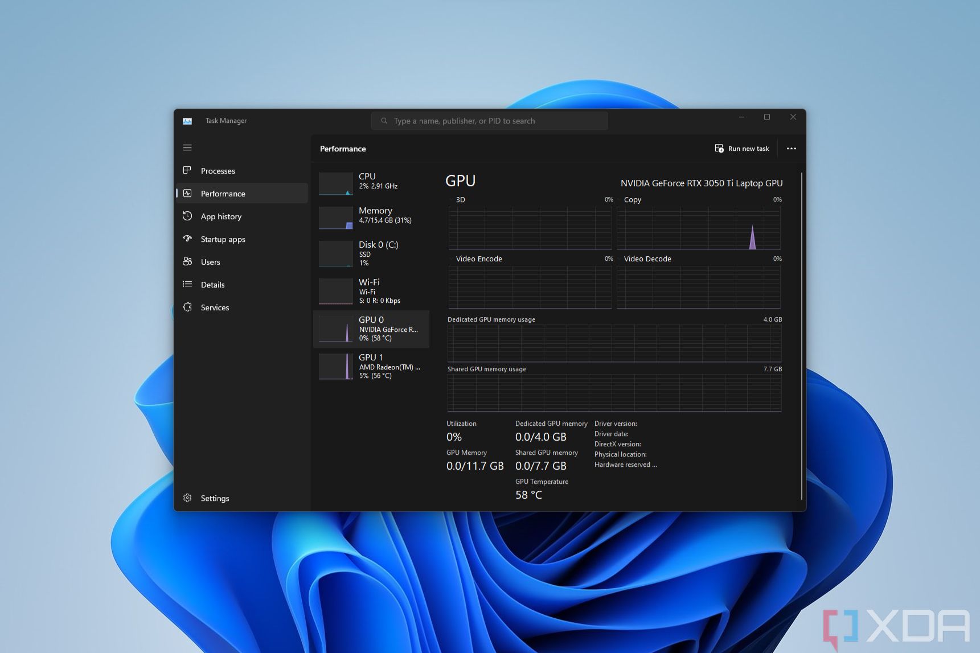
Task: Open the Copy engine graph dropdown
Action: click(x=620, y=200)
